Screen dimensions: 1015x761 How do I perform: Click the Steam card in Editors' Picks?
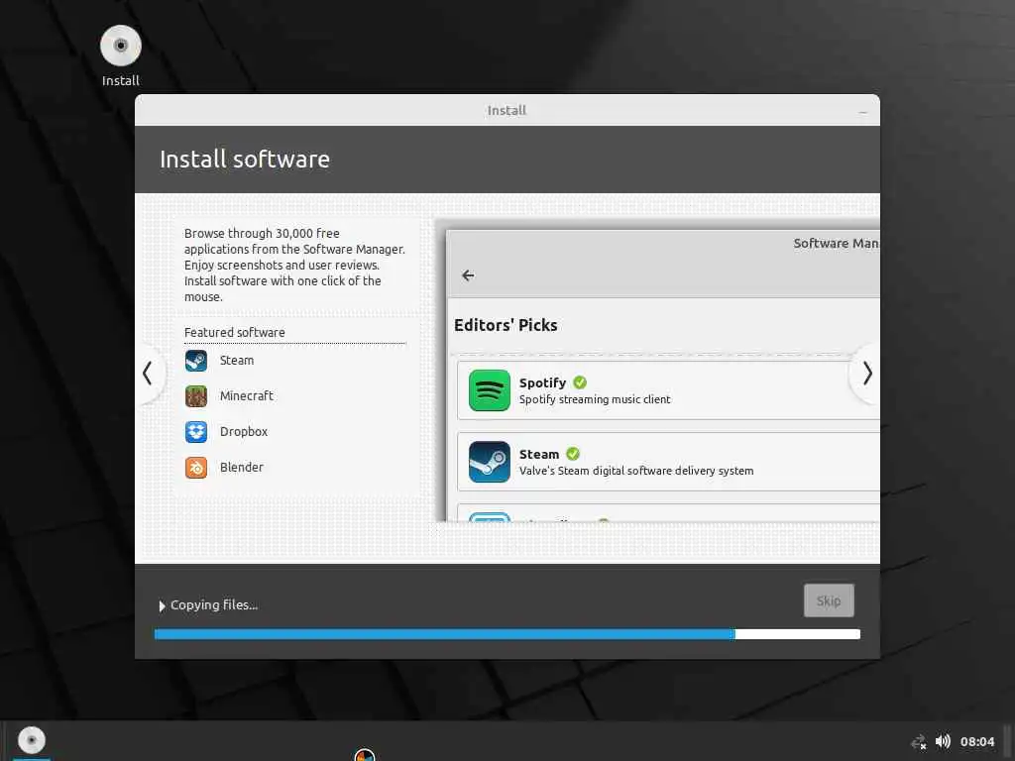point(668,462)
